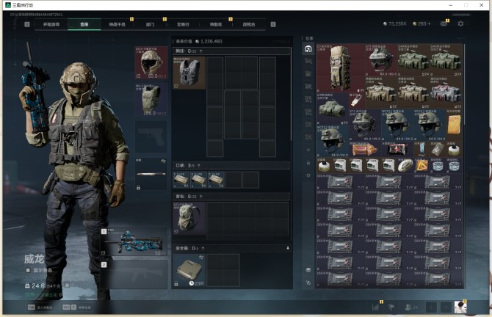Image resolution: width=492 pixels, height=317 pixels.
Task: Open the 特勤处 tab
Action: tap(216, 24)
